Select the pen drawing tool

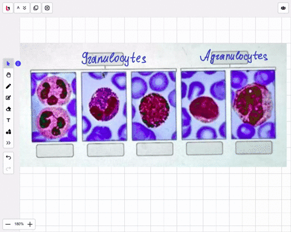coord(8,86)
